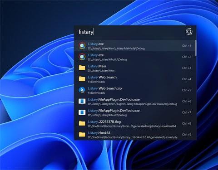Click the Listary.Hook64 folder icon
Image resolution: width=218 pixels, height=170 pixels.
(x=82, y=134)
